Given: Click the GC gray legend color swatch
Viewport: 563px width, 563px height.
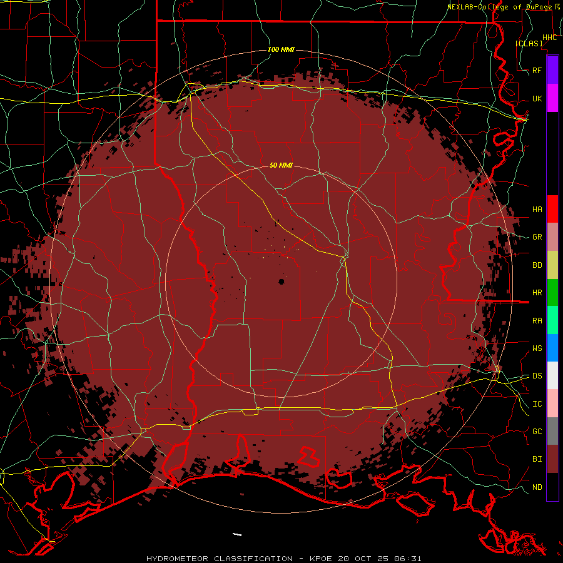Looking at the screenshot, I should pyautogui.click(x=552, y=431).
